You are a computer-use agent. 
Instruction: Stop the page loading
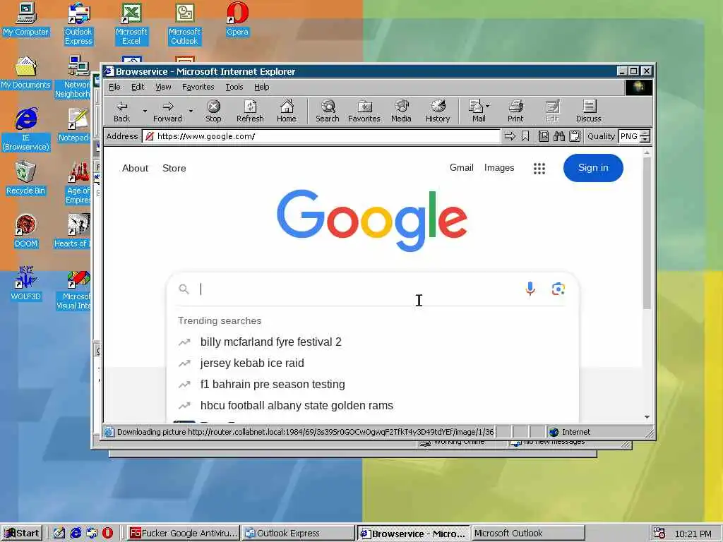213,112
